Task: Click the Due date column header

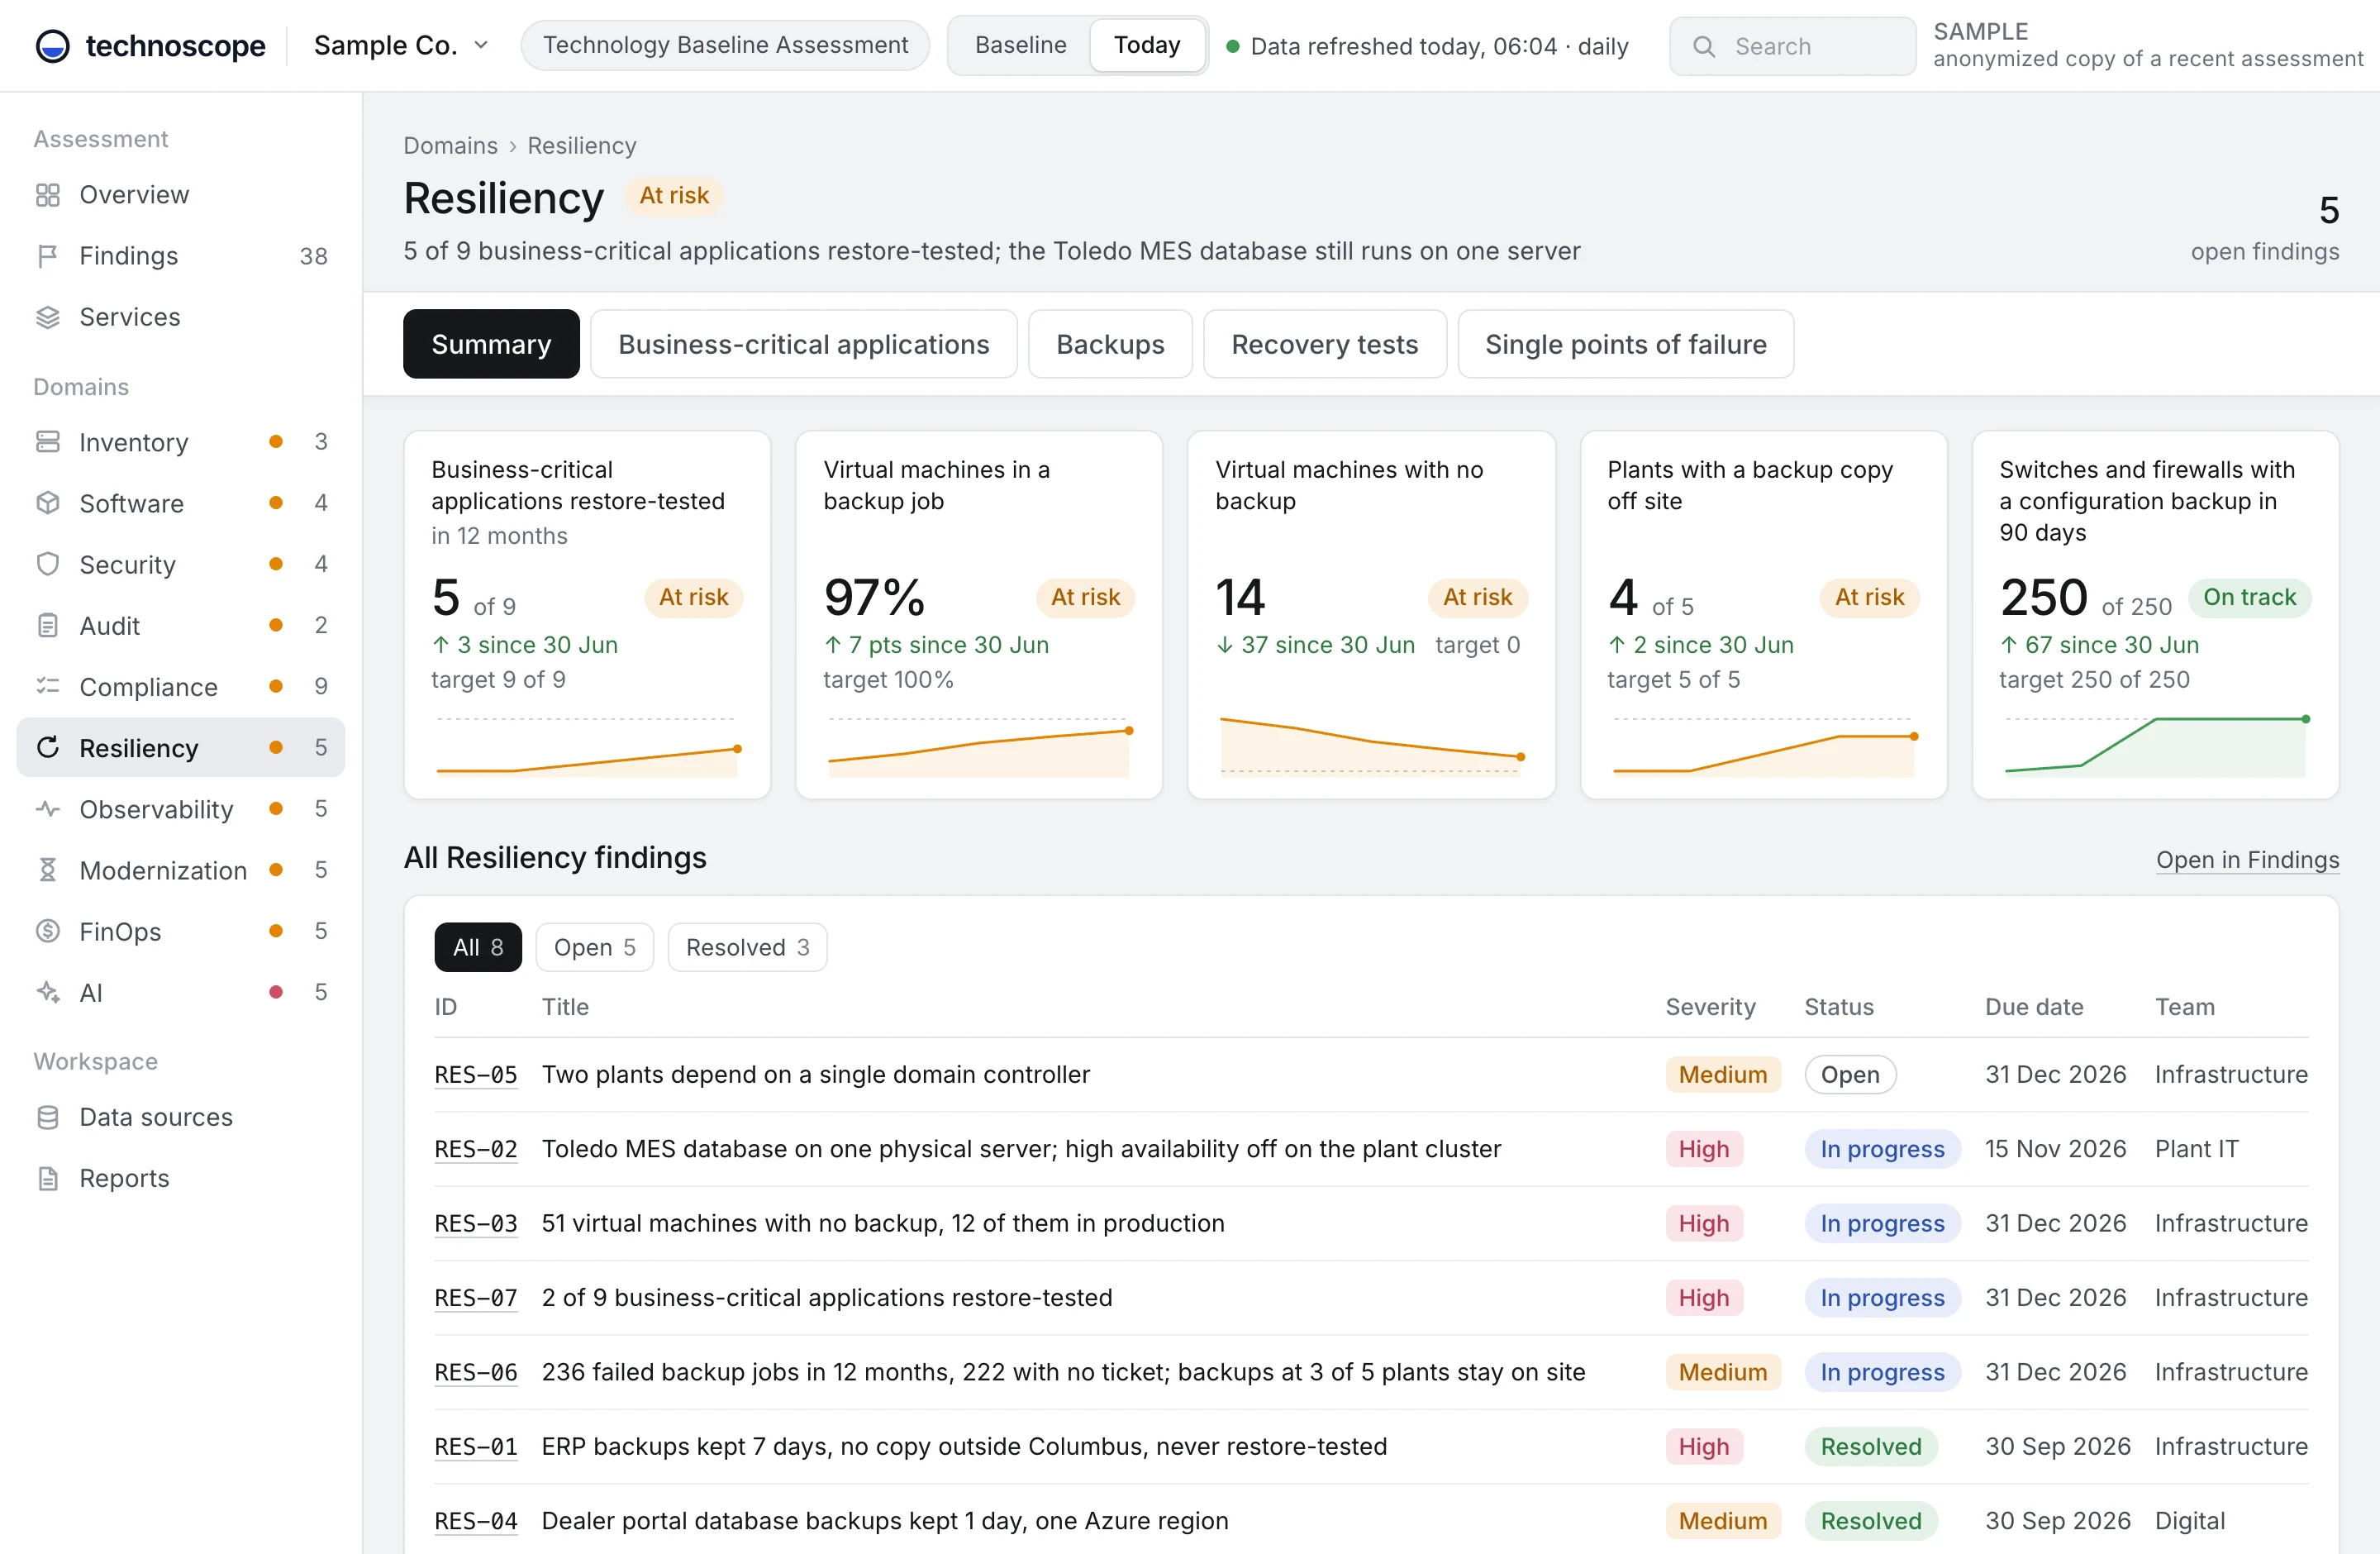Action: (2034, 1007)
